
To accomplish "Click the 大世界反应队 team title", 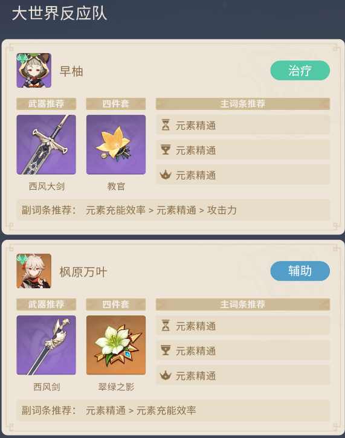I will [59, 13].
